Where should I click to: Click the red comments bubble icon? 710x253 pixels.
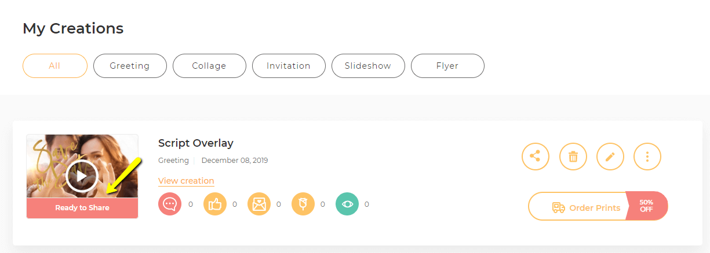pyautogui.click(x=170, y=204)
